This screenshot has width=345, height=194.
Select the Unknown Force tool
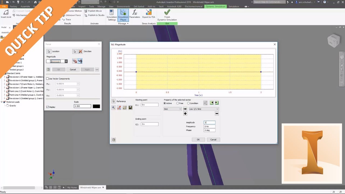72,15
